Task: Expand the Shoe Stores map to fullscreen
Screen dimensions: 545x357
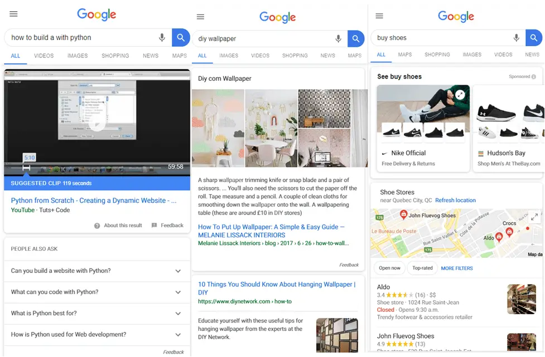Action: (534, 217)
